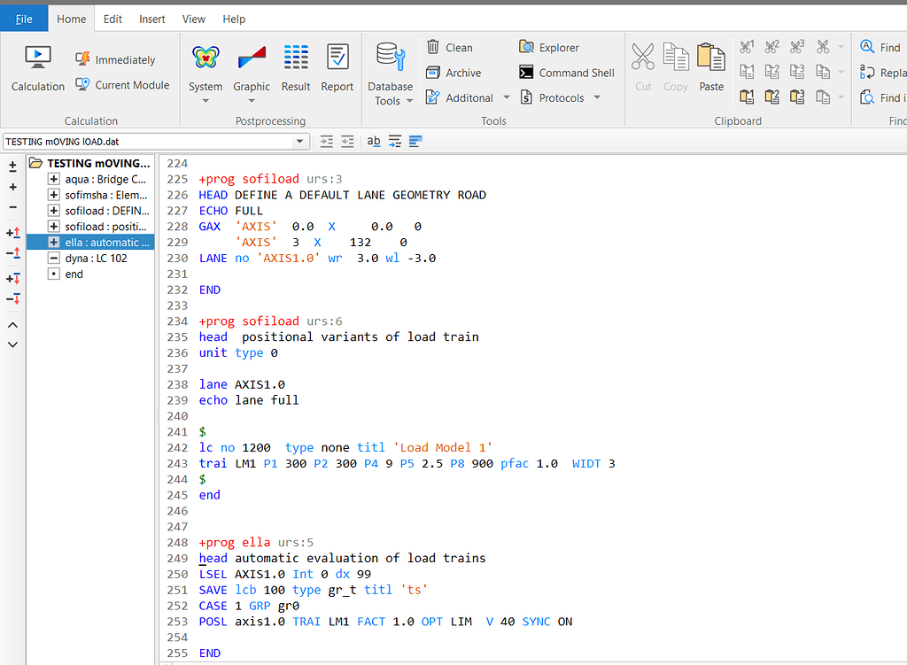Open the File menu
The width and height of the screenshot is (907, 665).
(24, 19)
